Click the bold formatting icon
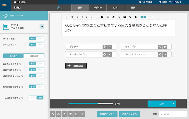The image size is (189, 119). click(82, 17)
